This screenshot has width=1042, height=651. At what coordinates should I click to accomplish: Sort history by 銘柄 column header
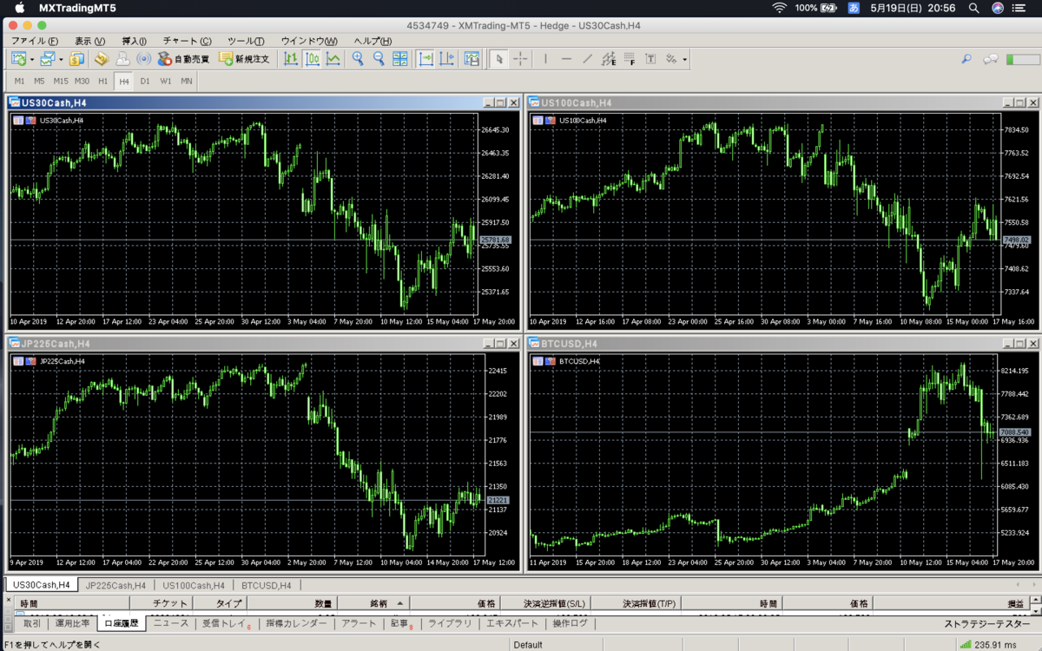pos(373,603)
